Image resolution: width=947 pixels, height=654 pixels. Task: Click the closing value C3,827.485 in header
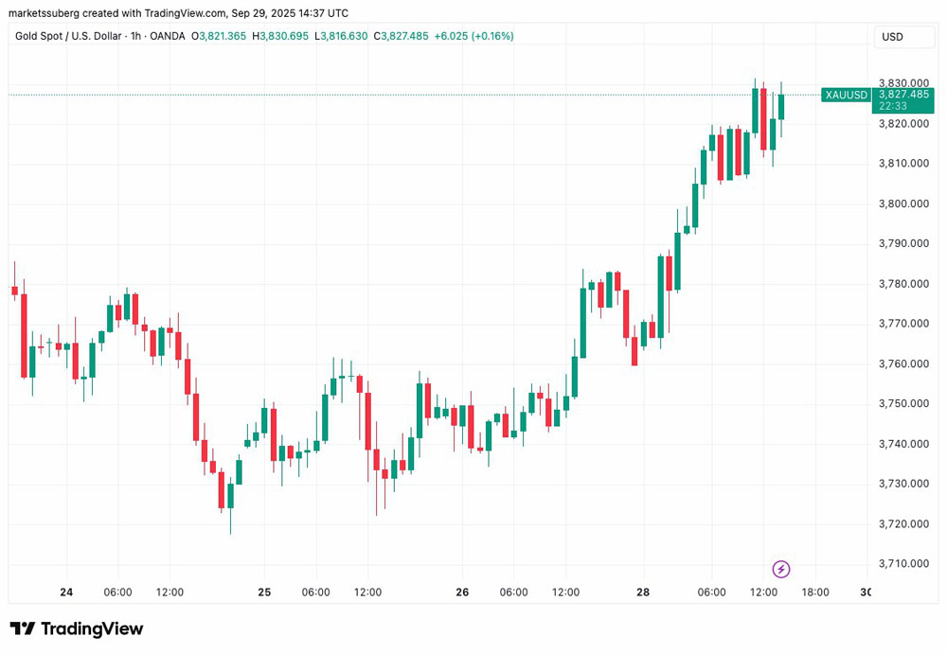click(401, 36)
